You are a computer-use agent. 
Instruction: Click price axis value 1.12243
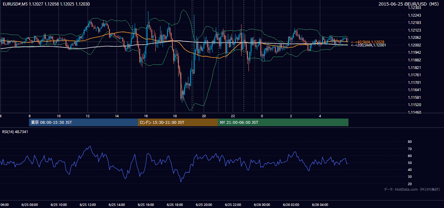[x=414, y=15]
